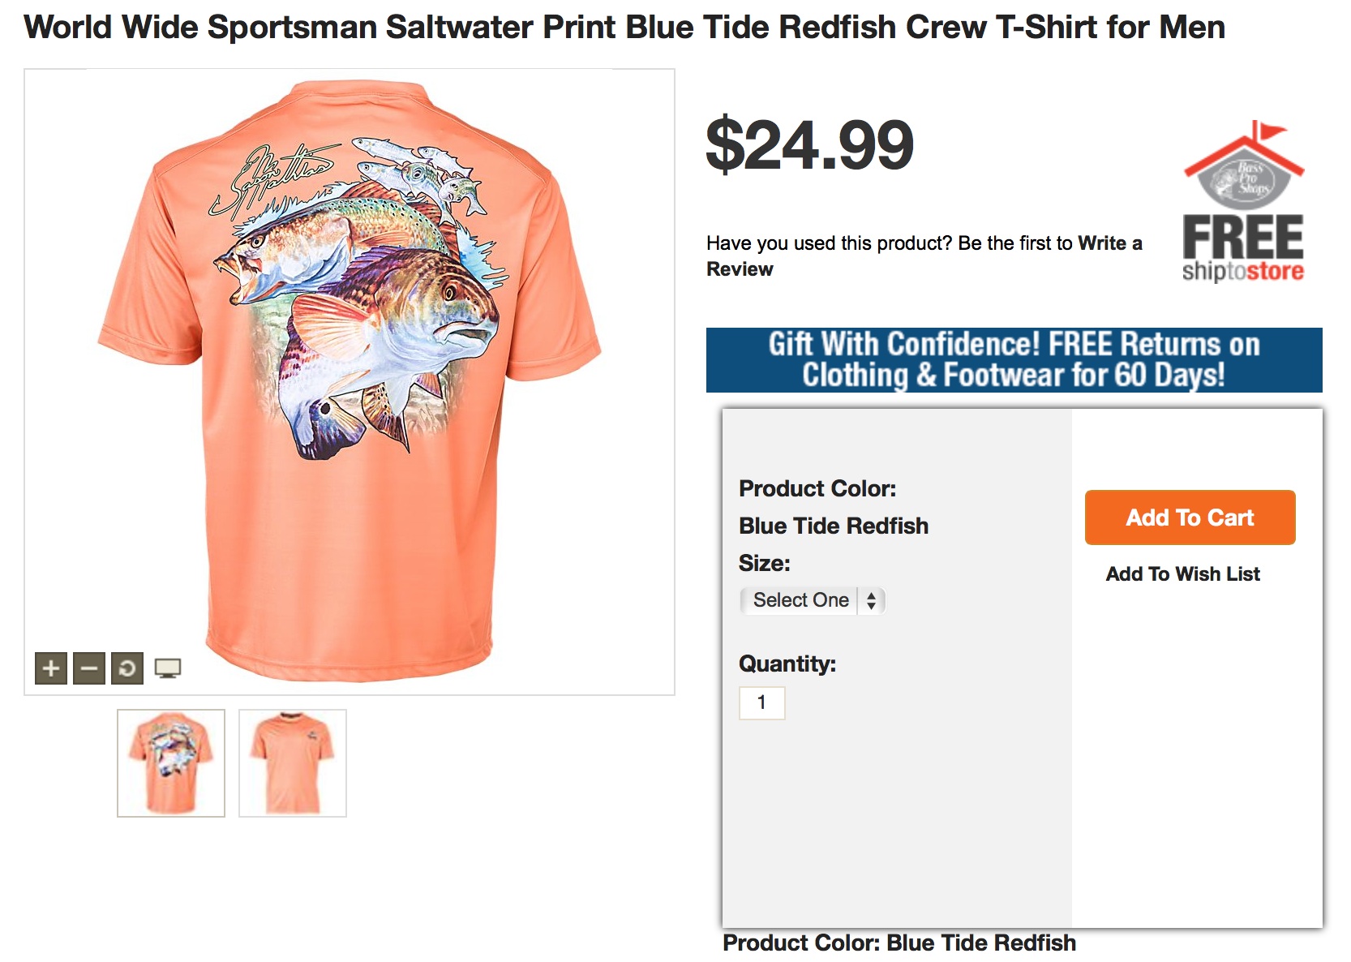Click the Add To Wish List link

click(1182, 574)
